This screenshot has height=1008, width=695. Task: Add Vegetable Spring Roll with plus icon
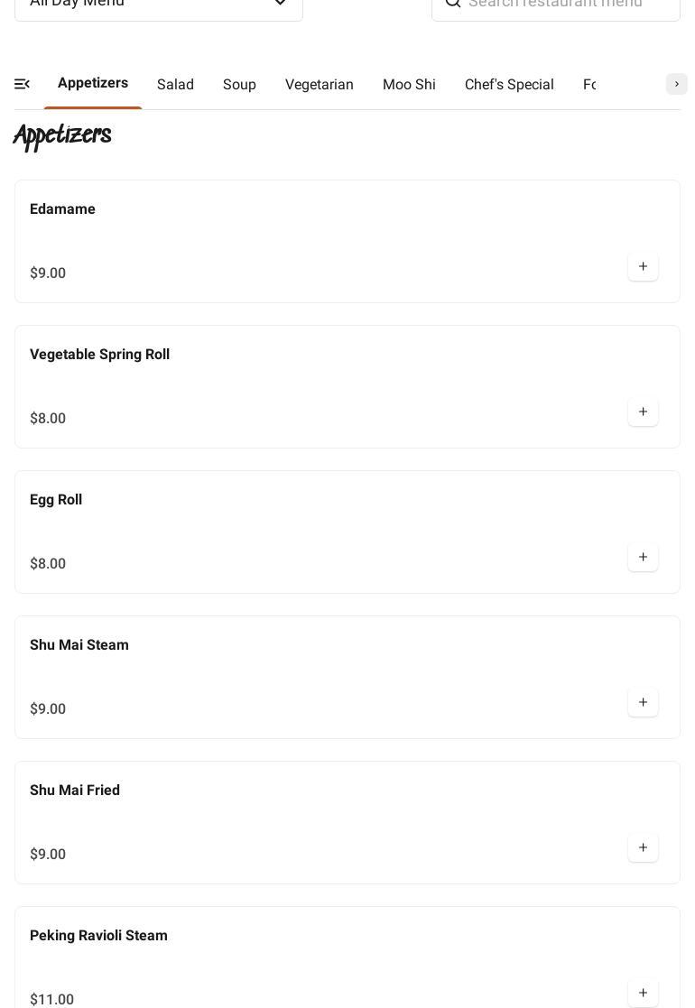pyautogui.click(x=643, y=412)
